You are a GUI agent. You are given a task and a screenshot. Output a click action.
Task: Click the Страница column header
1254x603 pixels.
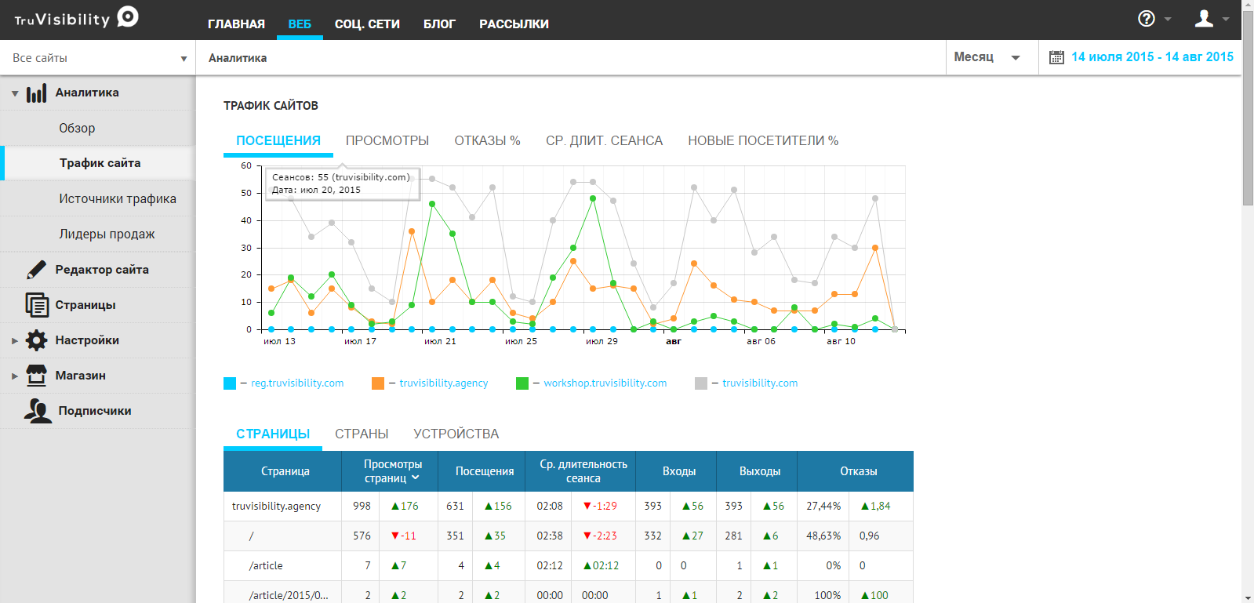pos(283,471)
